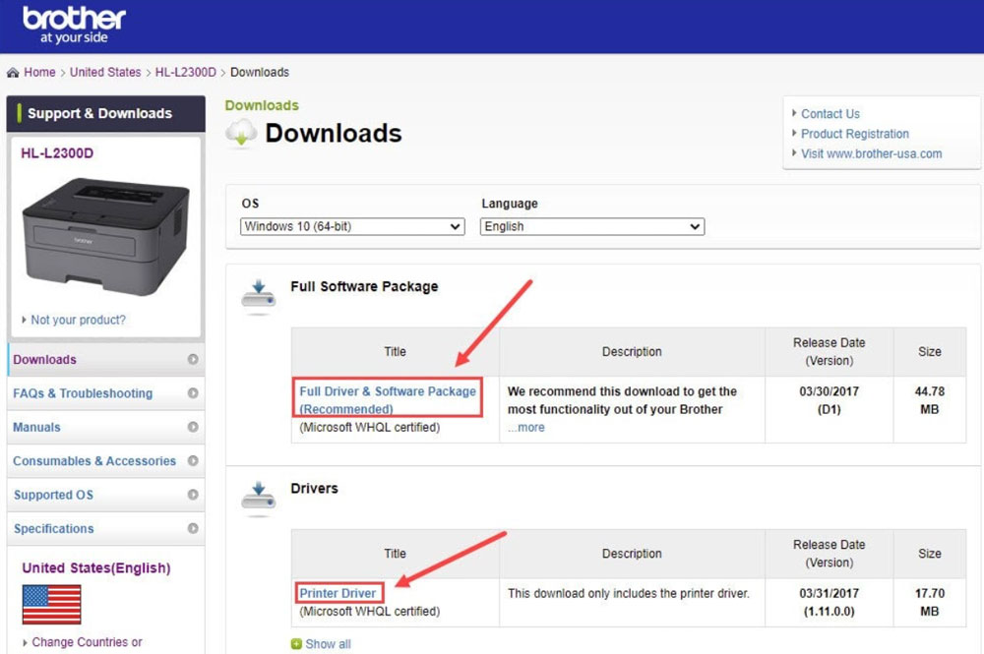Viewport: 984px width, 654px height.
Task: Go to Home in the breadcrumb
Action: [39, 72]
